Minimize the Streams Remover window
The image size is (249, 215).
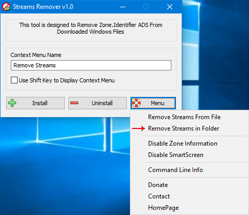[123, 7]
